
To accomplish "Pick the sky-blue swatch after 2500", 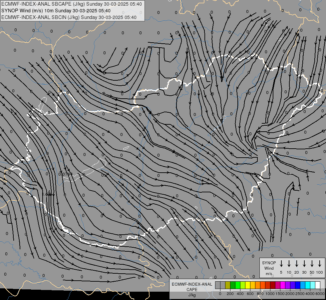I will 302,285.
